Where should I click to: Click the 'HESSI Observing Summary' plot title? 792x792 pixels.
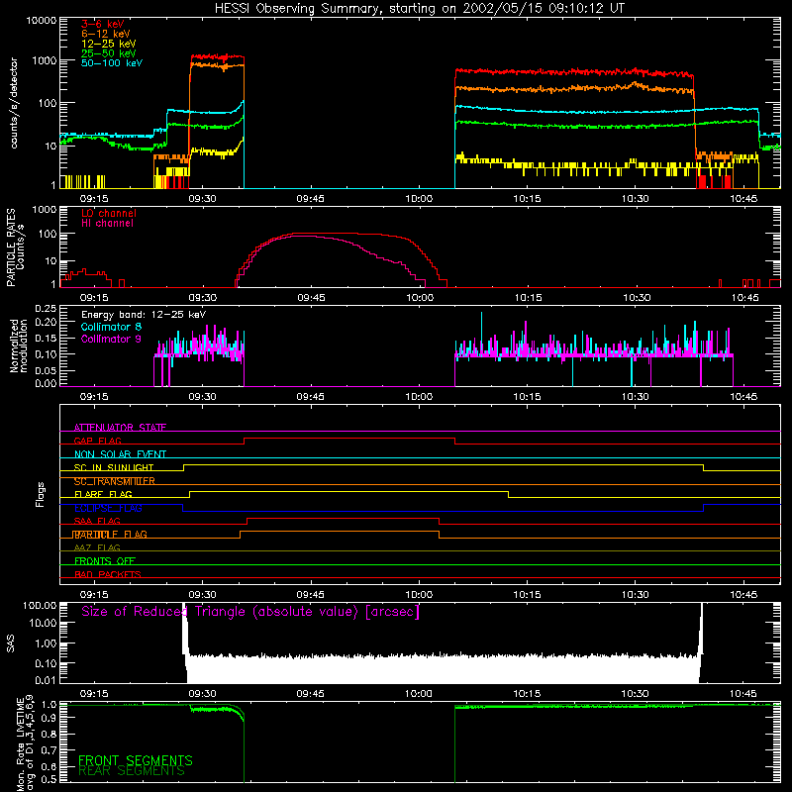420,9
